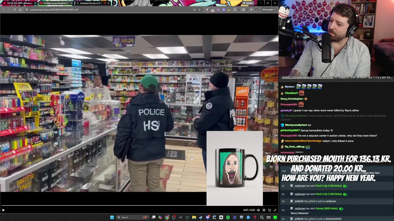Click chat username fly_from_nilbog
394x221 pixels.
coord(295,147)
